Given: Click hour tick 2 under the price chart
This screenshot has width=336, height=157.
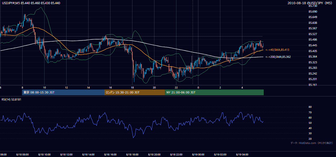Looking at the screenshot, I should tap(220, 87).
